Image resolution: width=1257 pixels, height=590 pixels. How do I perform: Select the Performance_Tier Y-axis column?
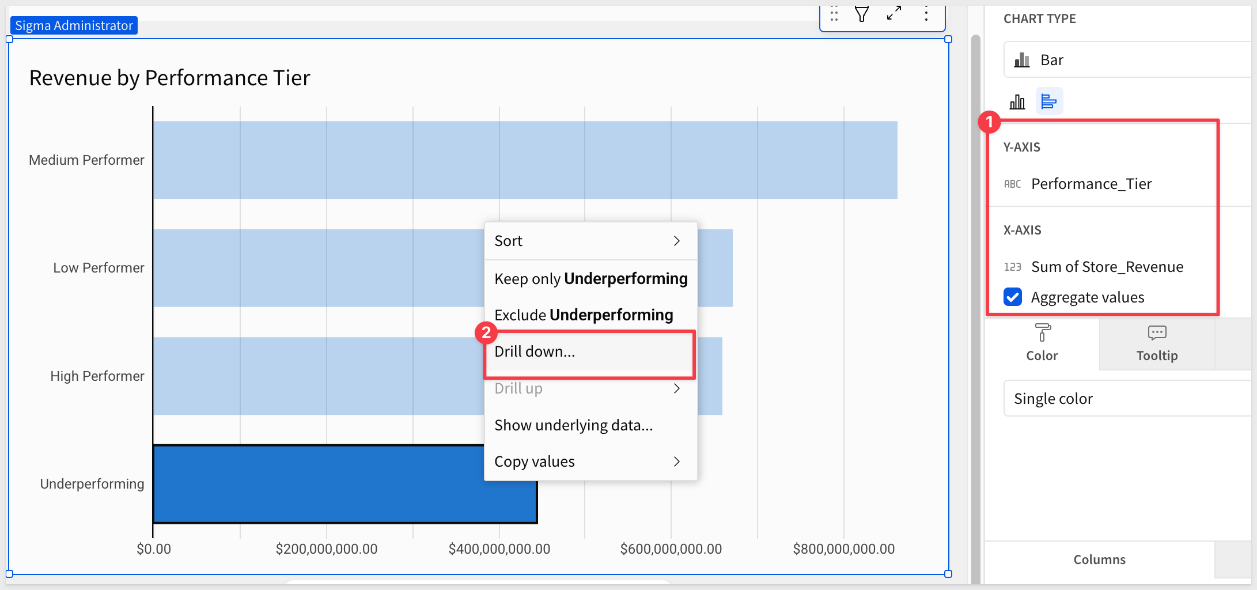pos(1091,184)
